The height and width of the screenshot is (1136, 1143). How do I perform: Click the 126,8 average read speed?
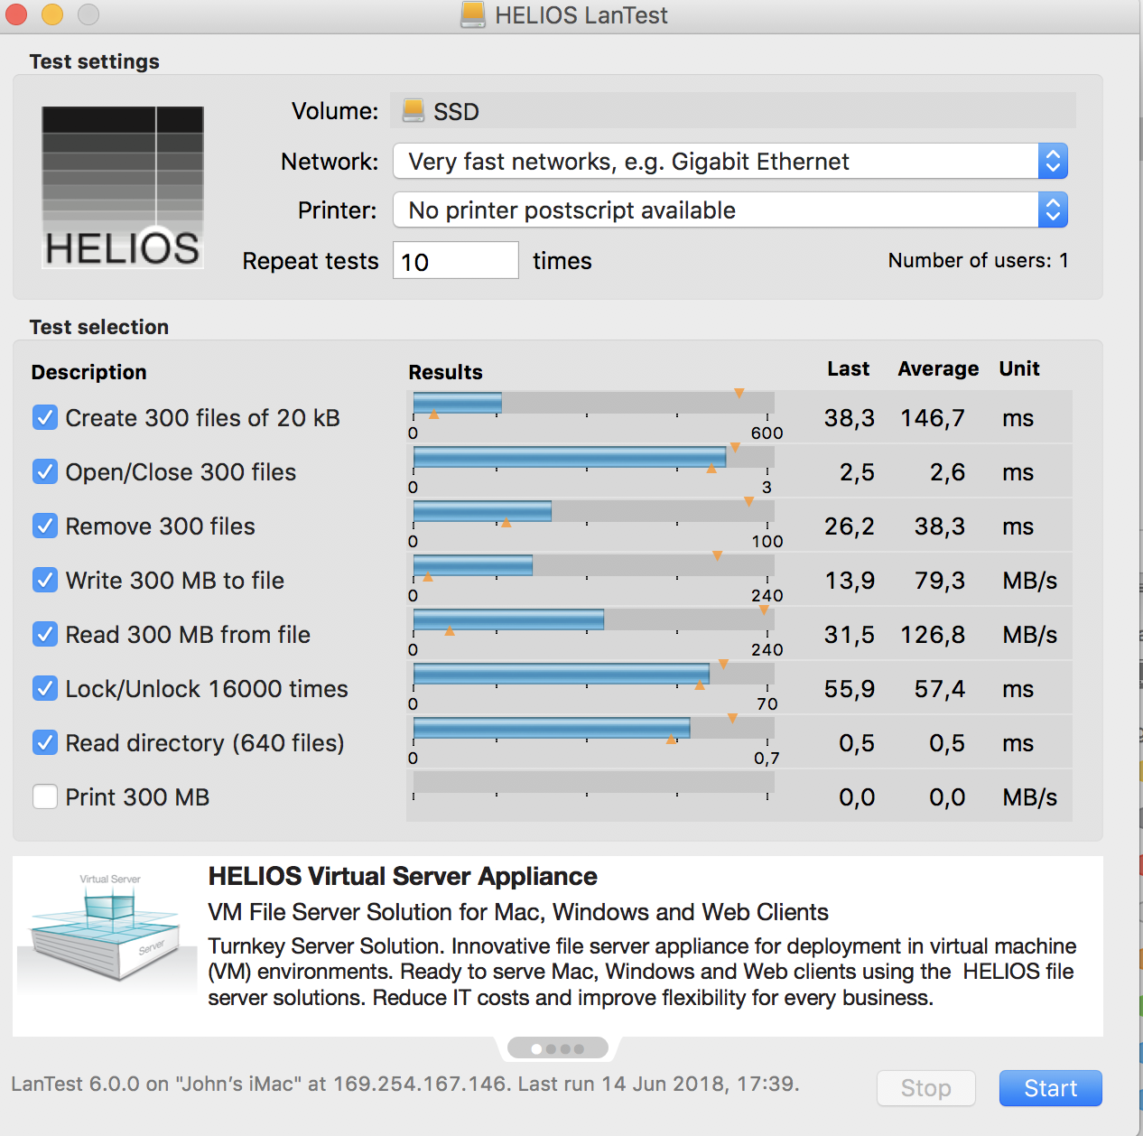(933, 635)
